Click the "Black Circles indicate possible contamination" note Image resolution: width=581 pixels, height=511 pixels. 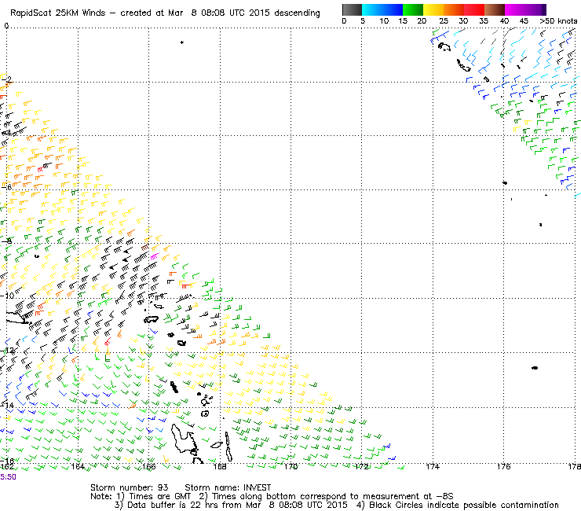[458, 505]
